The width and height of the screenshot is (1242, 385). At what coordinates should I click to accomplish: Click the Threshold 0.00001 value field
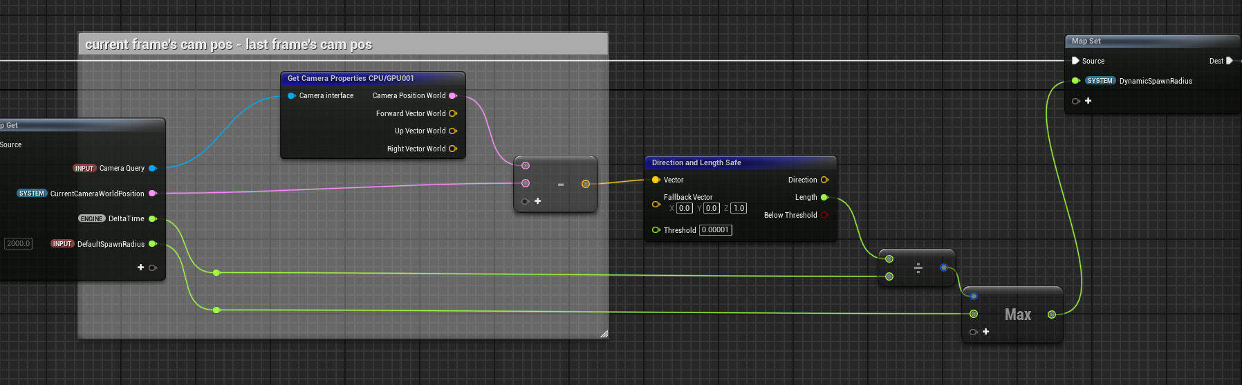click(716, 230)
